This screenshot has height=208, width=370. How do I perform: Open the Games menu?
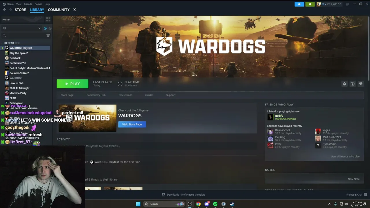click(38, 4)
